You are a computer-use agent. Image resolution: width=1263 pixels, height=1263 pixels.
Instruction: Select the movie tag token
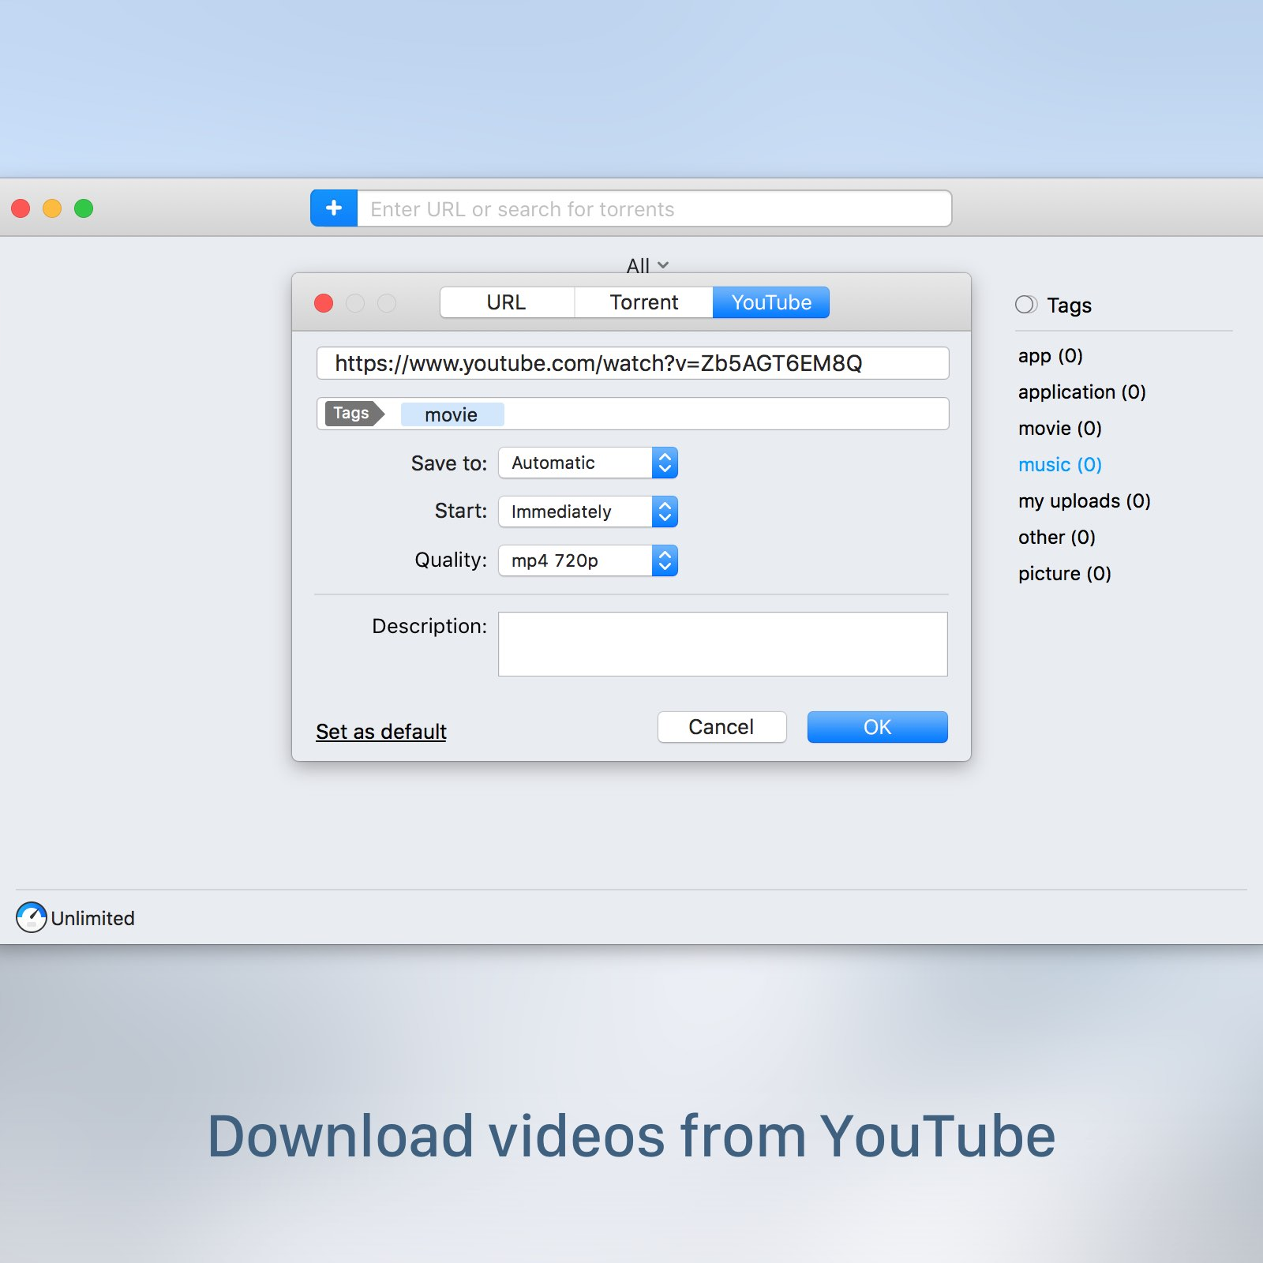point(452,414)
